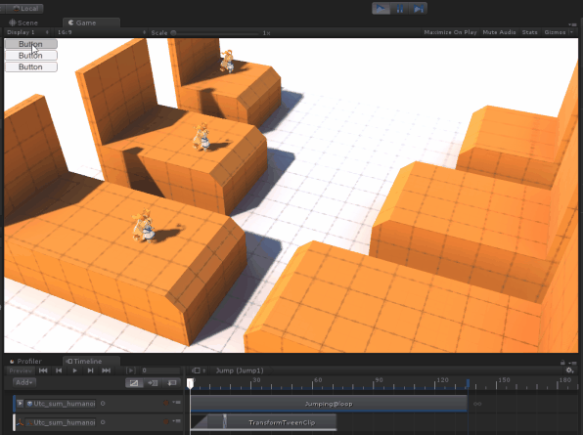Select the Mix edit mode icon

click(134, 383)
